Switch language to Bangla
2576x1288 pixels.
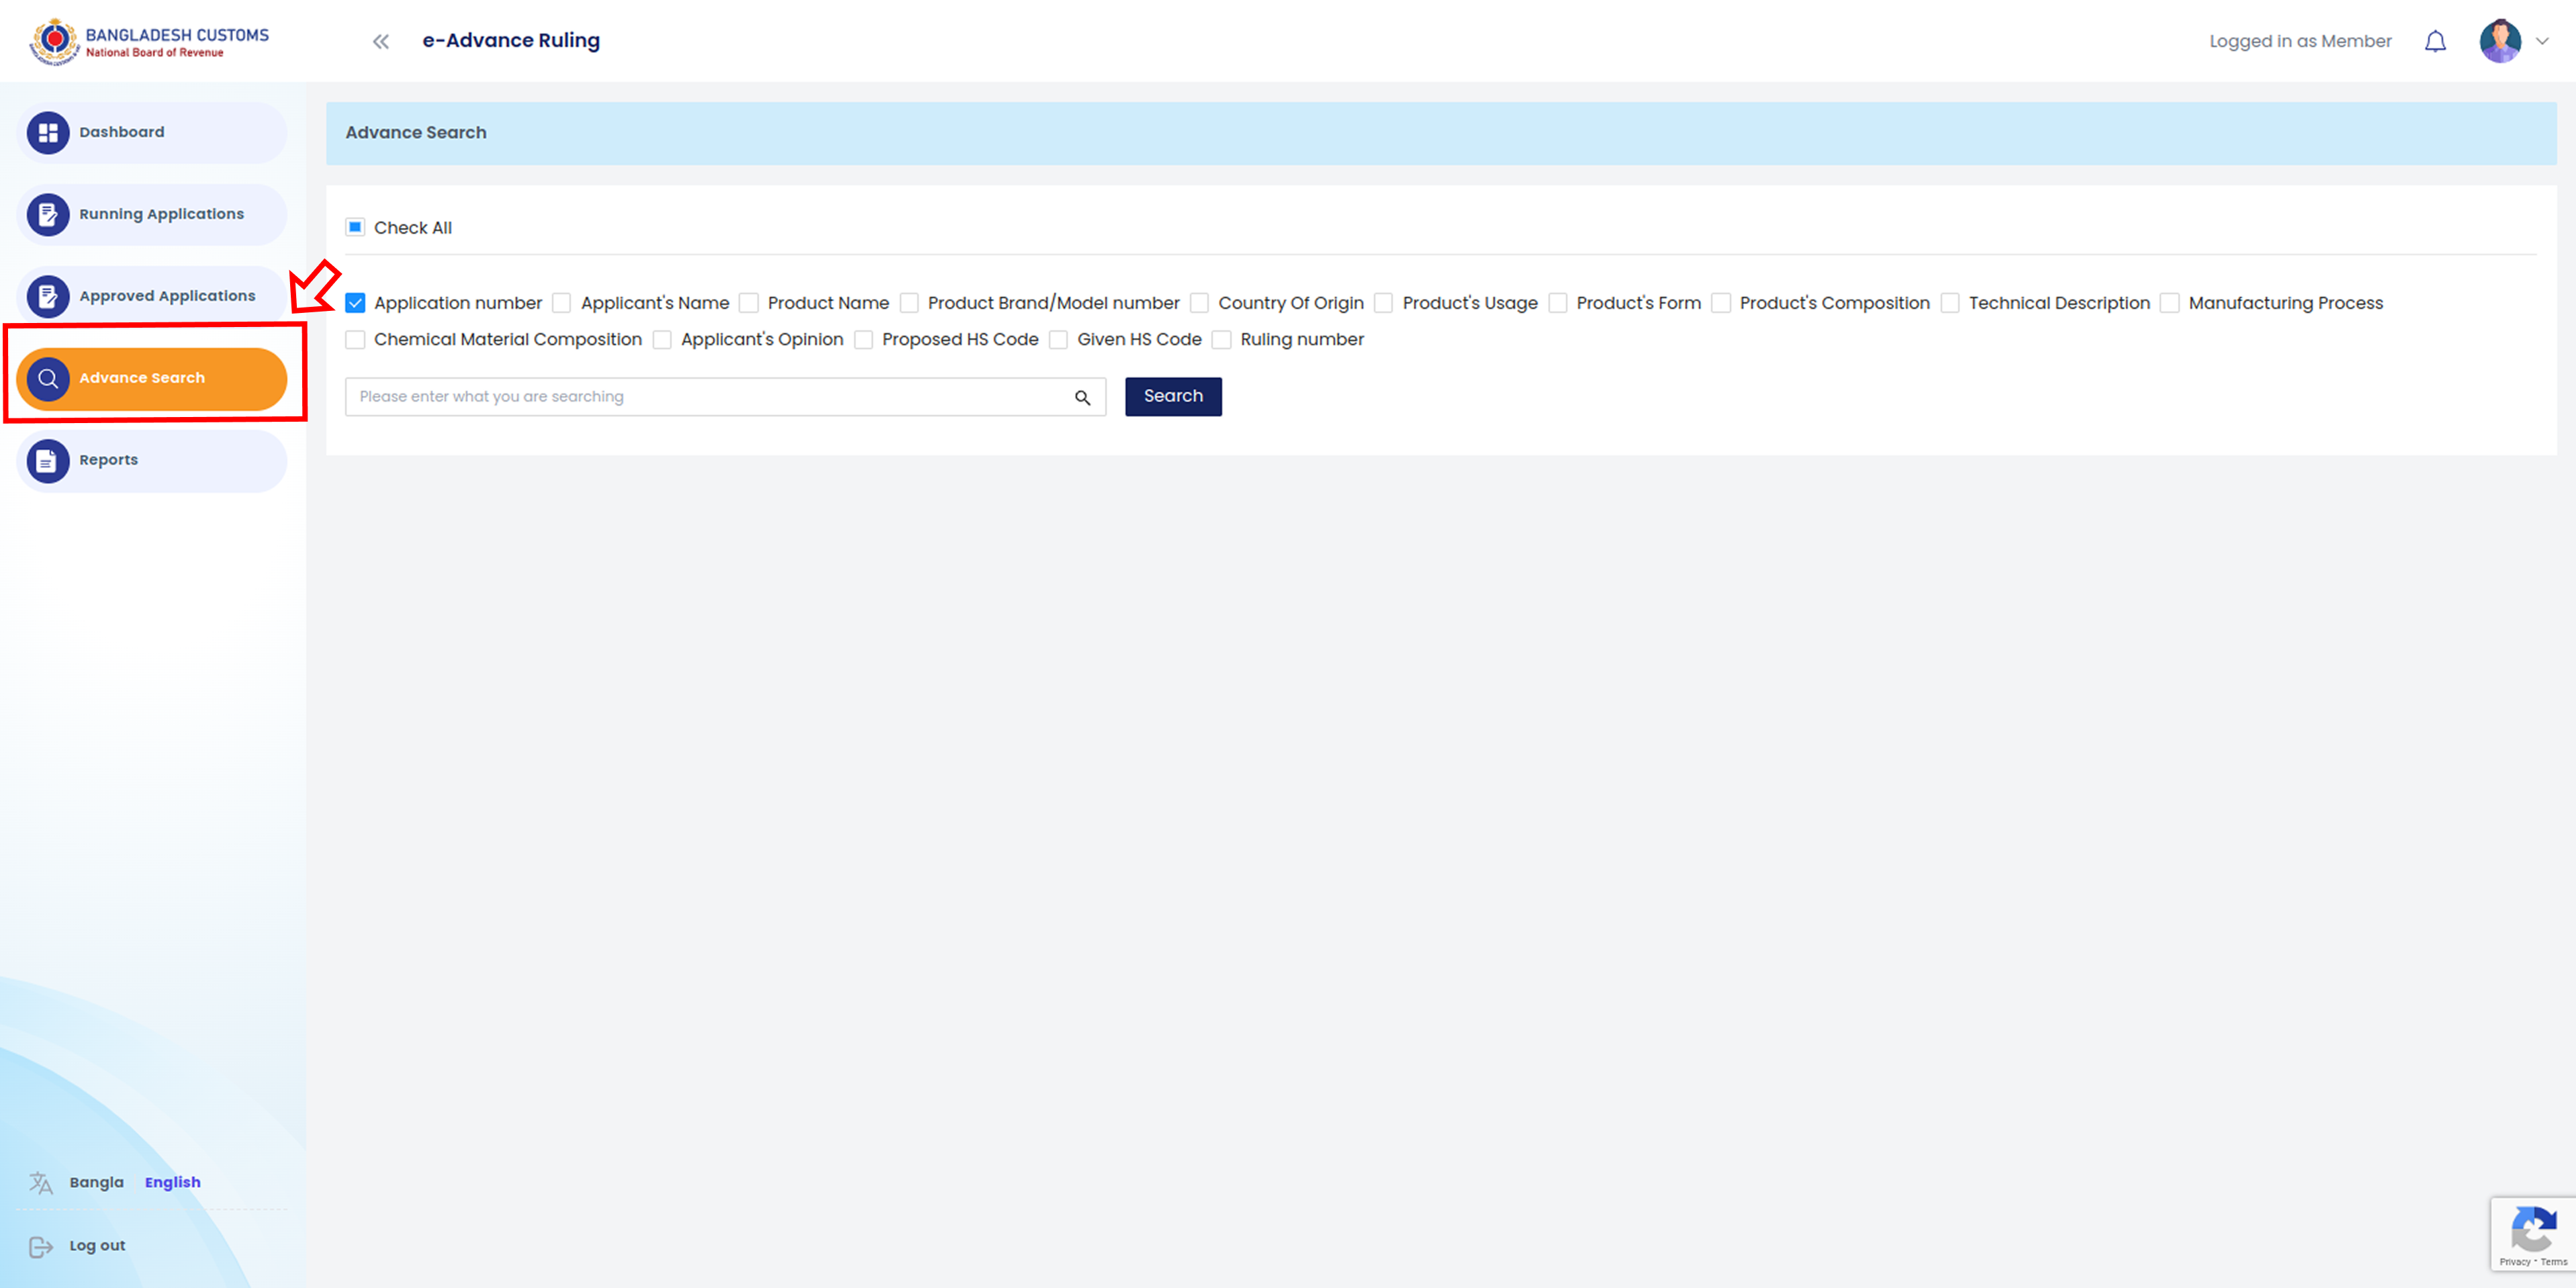pos(97,1182)
